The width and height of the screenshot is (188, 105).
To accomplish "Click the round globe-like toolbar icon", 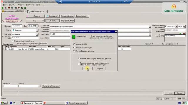I will 6,8.
